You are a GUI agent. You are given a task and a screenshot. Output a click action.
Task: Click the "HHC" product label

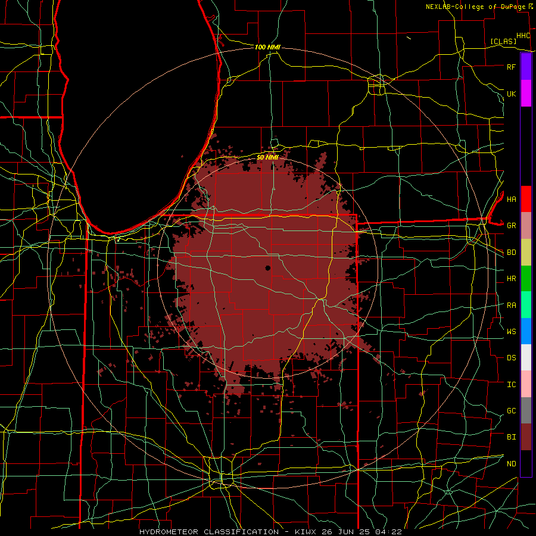(x=523, y=36)
